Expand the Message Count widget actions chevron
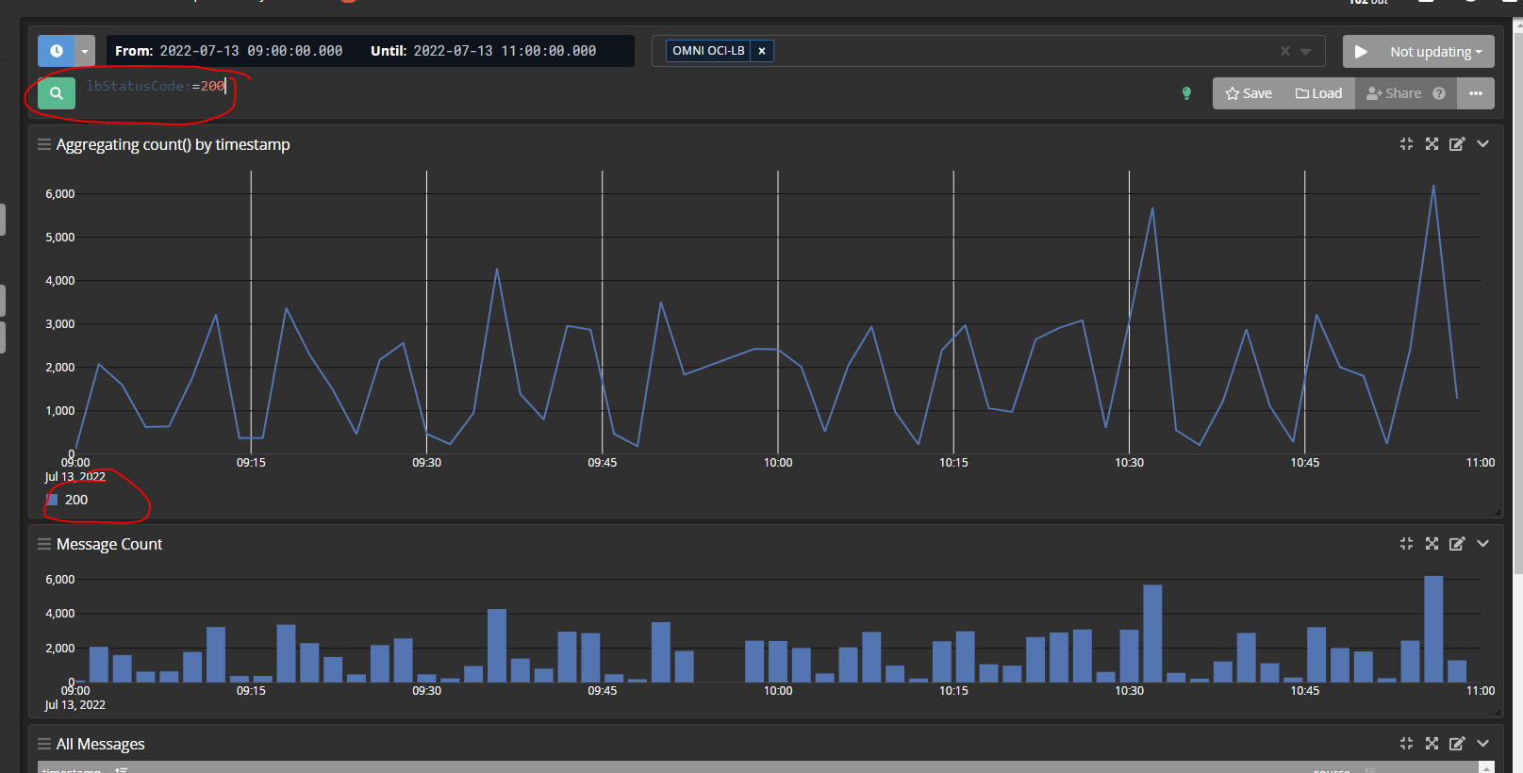Image resolution: width=1523 pixels, height=773 pixels. pos(1482,544)
